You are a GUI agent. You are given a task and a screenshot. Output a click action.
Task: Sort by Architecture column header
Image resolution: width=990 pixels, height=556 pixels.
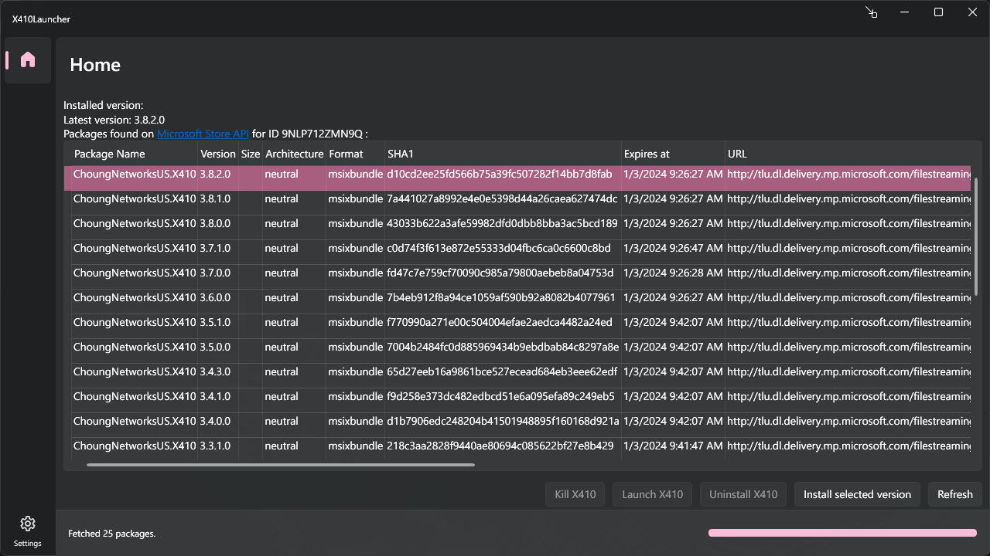(x=294, y=154)
